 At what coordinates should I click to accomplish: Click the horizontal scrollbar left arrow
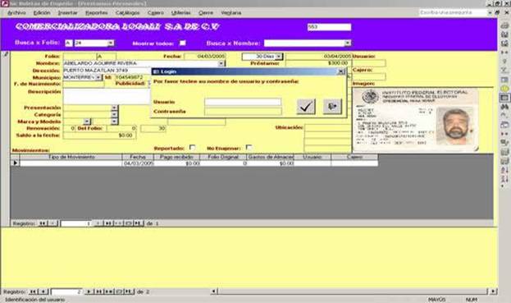pos(214,292)
